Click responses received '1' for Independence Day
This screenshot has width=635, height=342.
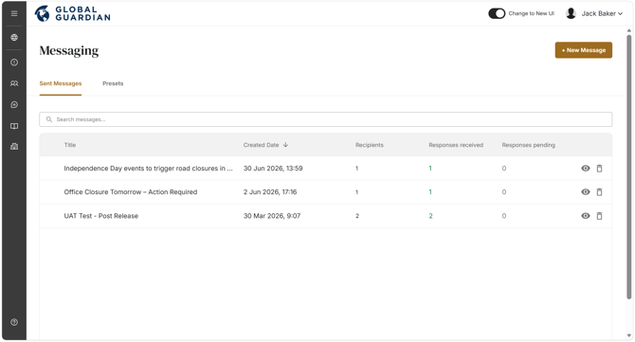pos(430,169)
